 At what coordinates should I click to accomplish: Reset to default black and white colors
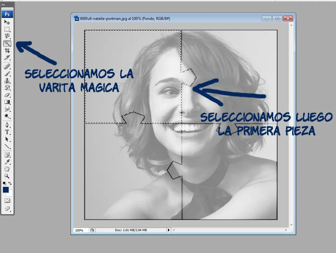(4, 183)
